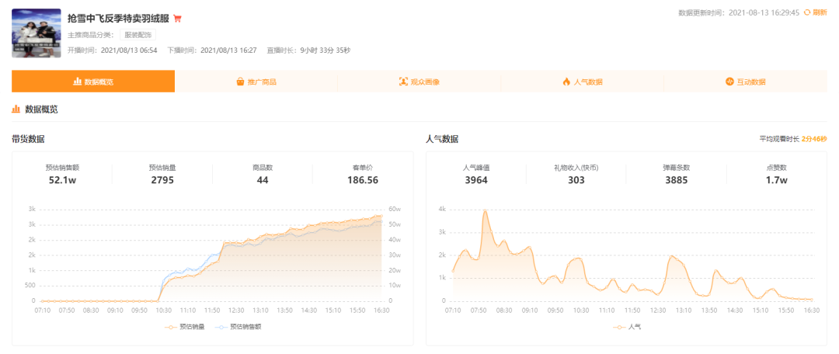The height and width of the screenshot is (354, 839).
Task: Click the shopping cart icon beside the livestream title
Action: tap(177, 19)
